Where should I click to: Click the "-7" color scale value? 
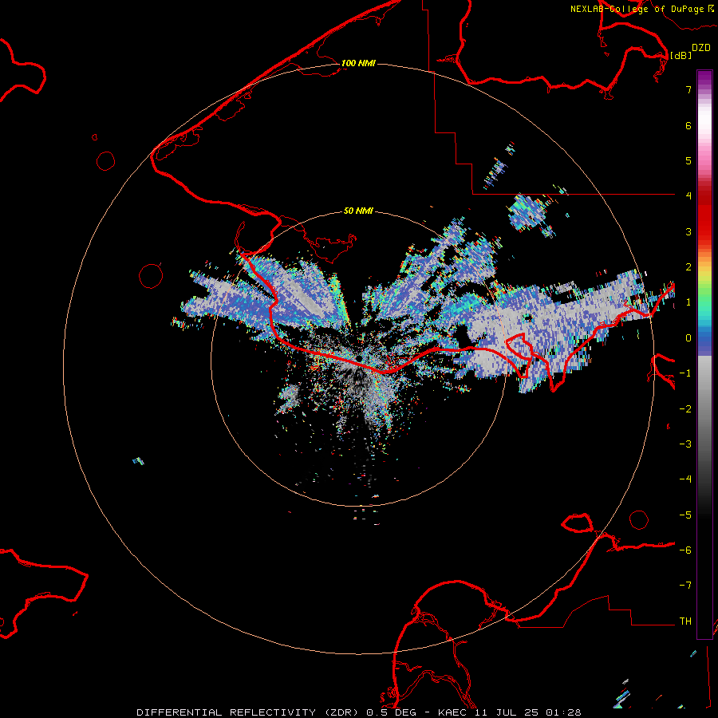pyautogui.click(x=685, y=586)
